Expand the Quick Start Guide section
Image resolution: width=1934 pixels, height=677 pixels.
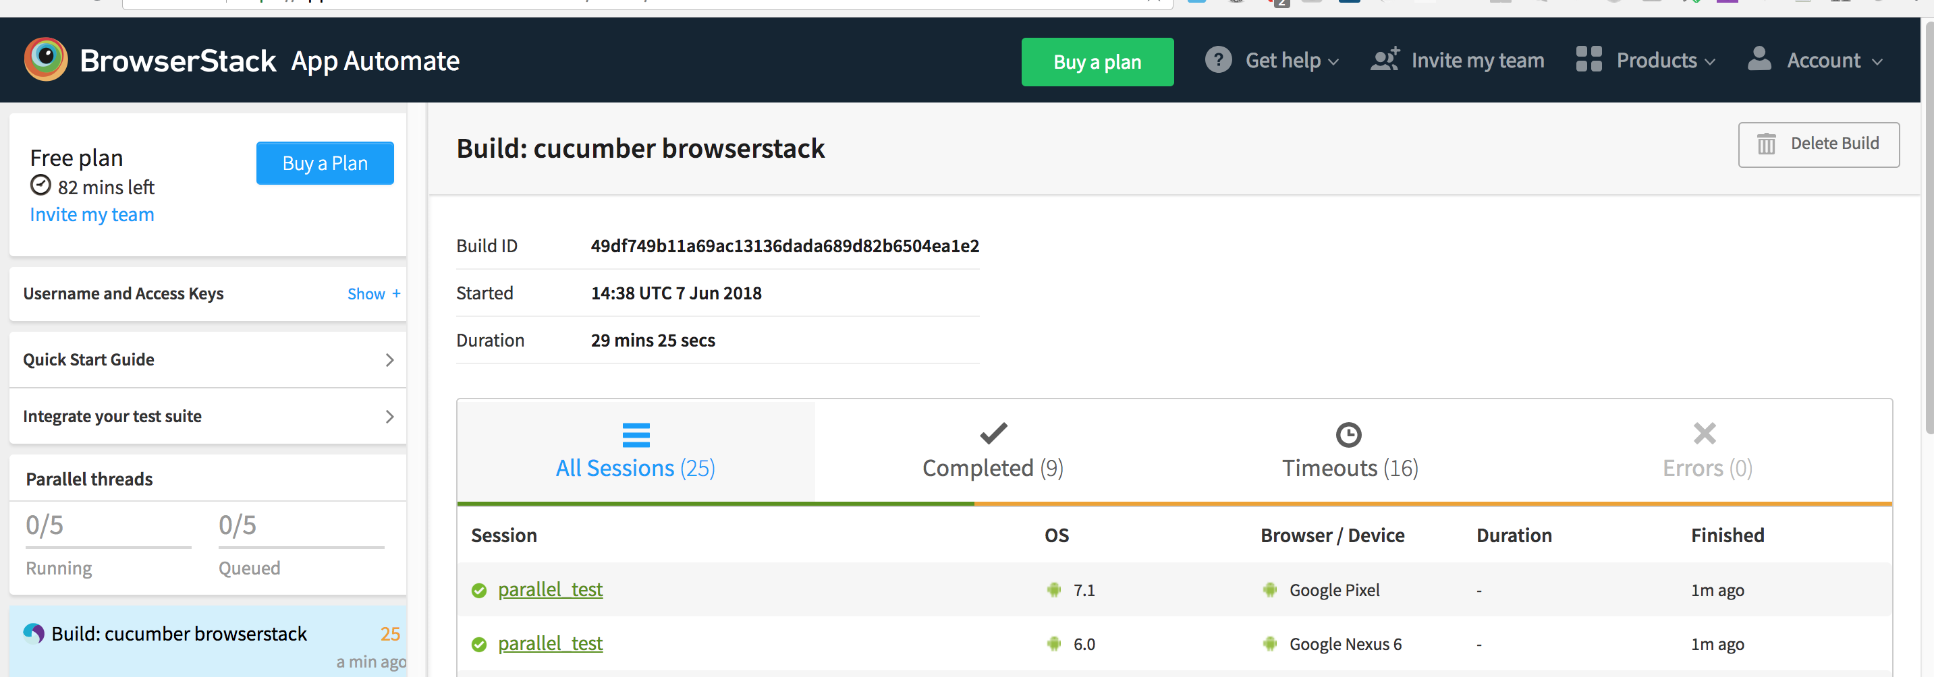[208, 359]
